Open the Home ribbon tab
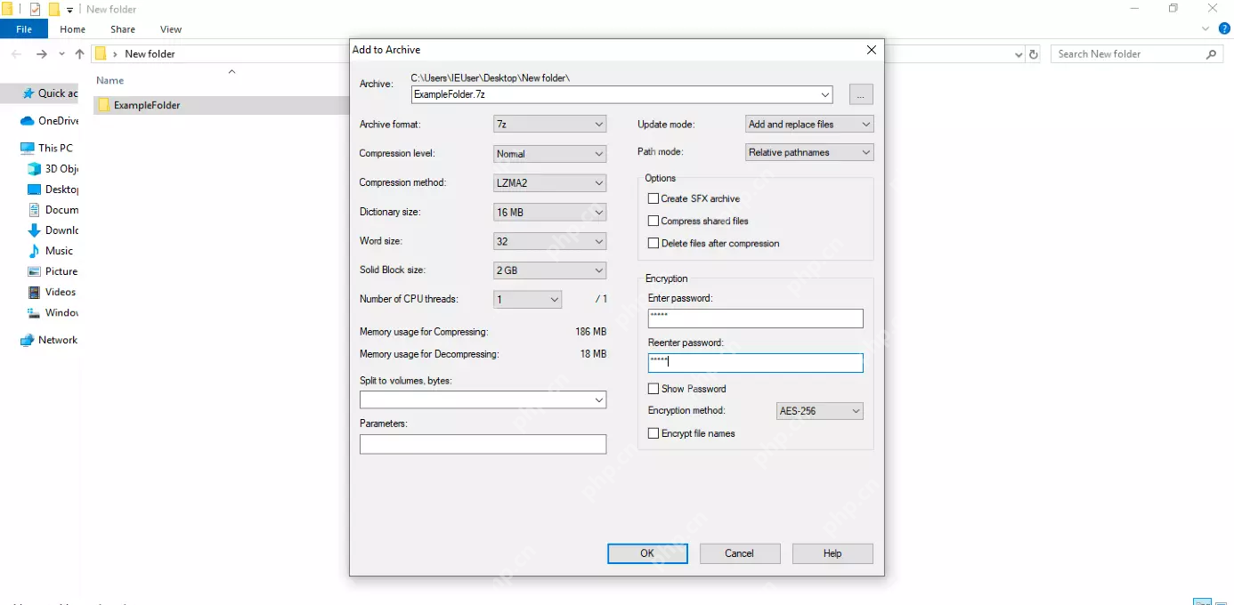This screenshot has width=1234, height=605. pyautogui.click(x=72, y=29)
